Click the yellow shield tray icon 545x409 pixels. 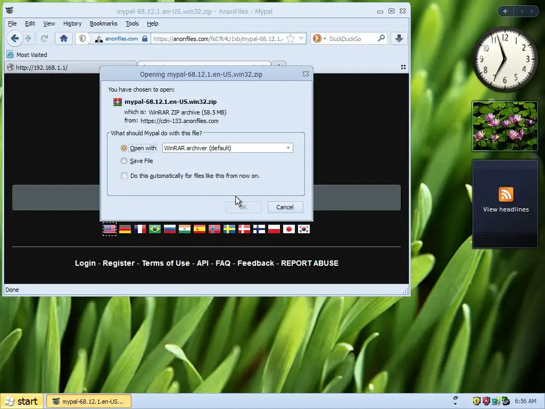(x=476, y=401)
